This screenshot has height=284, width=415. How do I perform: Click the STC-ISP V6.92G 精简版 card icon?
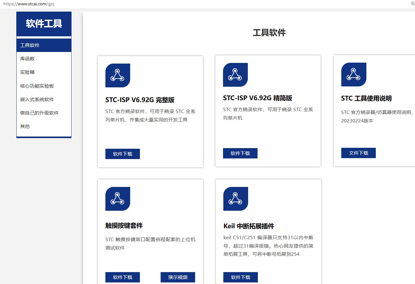(x=235, y=75)
